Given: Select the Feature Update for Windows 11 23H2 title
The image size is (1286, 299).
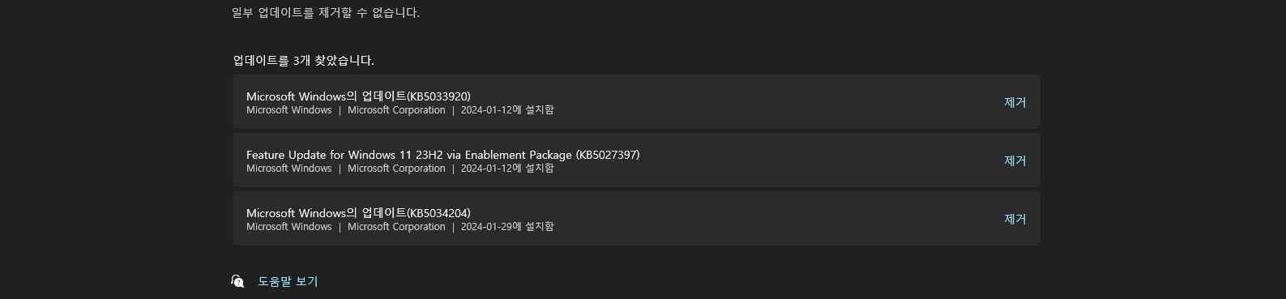Looking at the screenshot, I should 443,155.
